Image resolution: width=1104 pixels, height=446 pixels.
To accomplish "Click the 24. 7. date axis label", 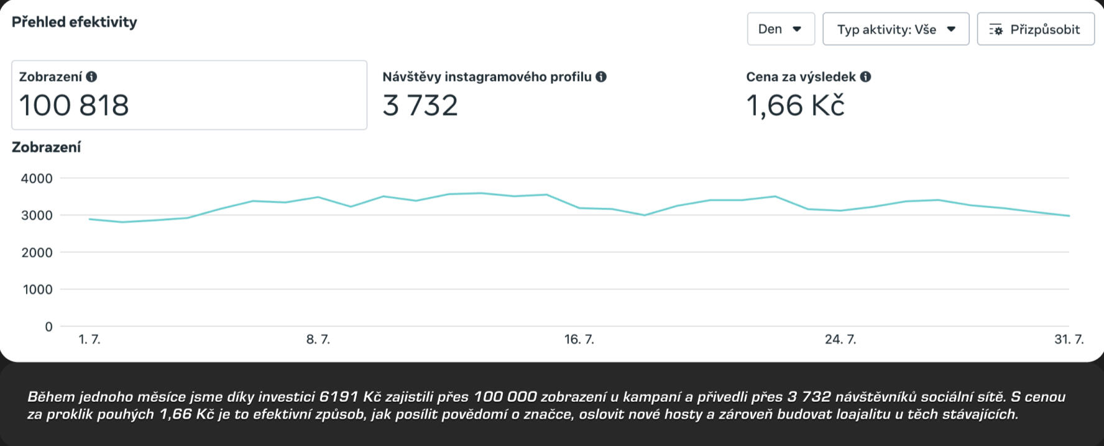I will click(840, 340).
